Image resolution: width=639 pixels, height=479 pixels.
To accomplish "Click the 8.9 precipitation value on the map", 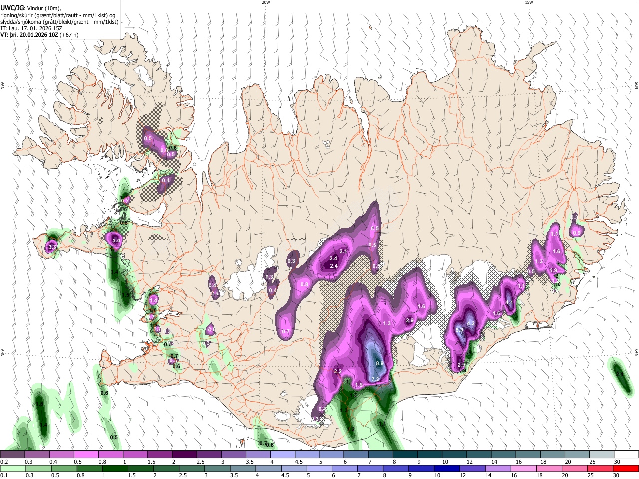I will pos(379,364).
